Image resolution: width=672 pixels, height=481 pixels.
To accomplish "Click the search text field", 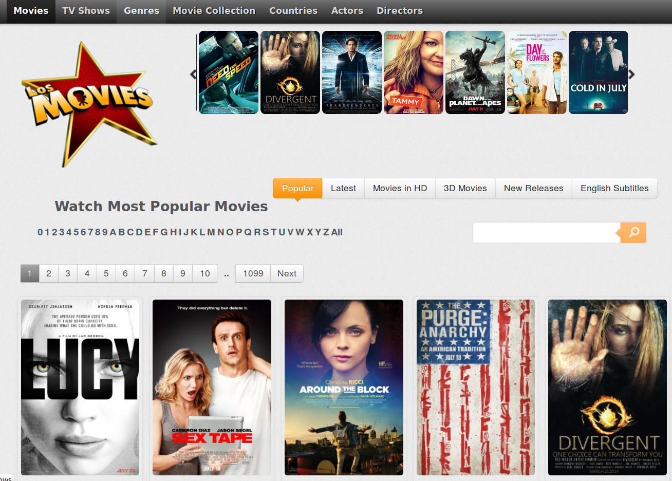I will click(x=546, y=232).
